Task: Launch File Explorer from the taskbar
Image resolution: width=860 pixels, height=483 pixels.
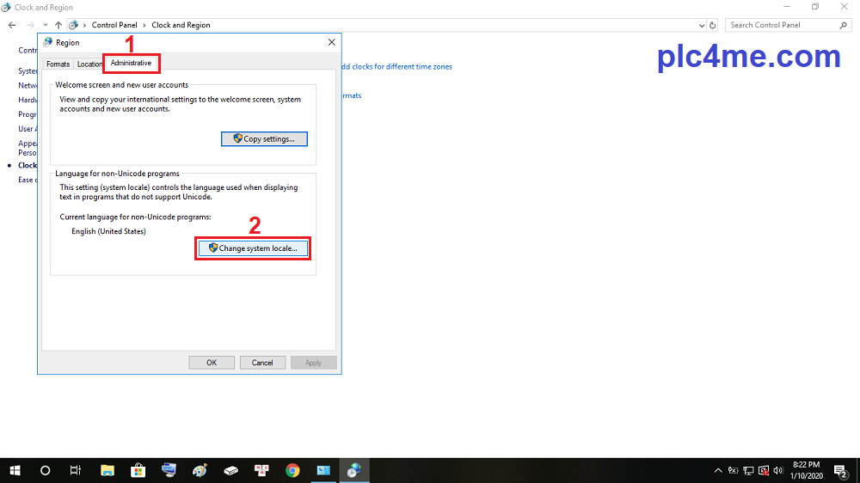Action: click(107, 470)
